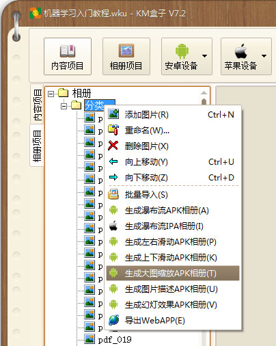276x346 pixels.
Task: Choose 向上移动(Y) menu entry
Action: click(173, 162)
